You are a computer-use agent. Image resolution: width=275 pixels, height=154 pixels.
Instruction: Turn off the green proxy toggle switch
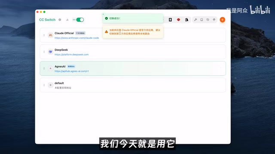point(80,20)
